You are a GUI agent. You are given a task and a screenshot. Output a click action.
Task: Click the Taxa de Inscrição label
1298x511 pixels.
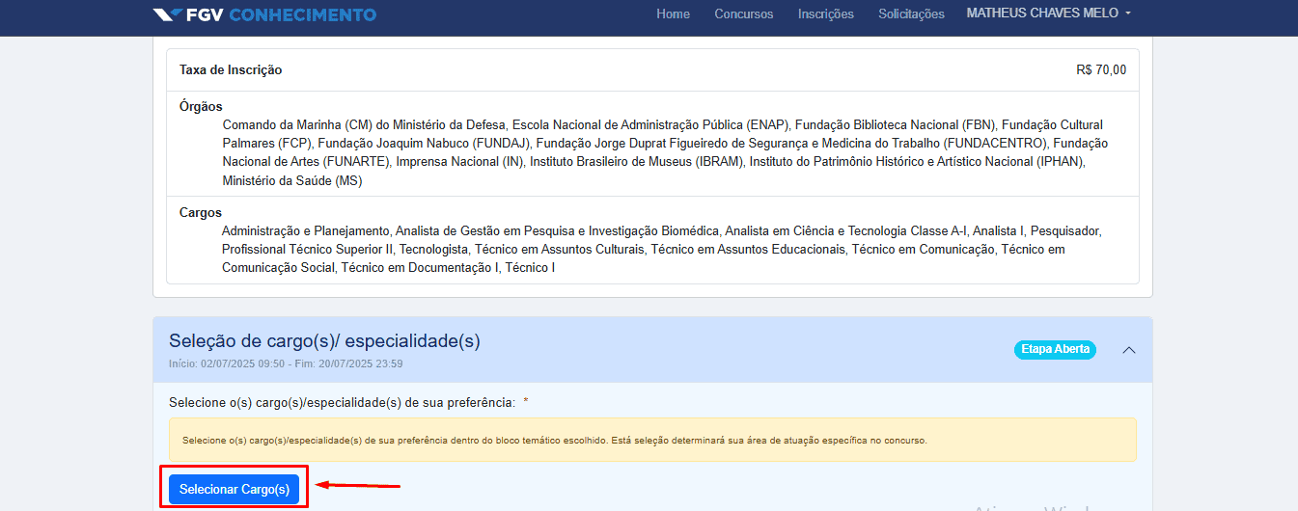point(231,70)
